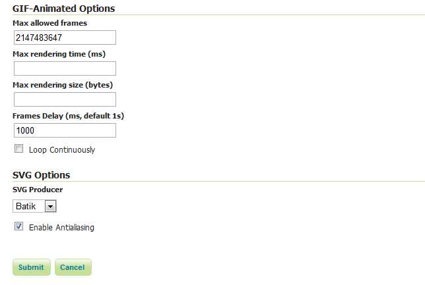The width and height of the screenshot is (425, 285).
Task: Click the Max rendering size text field
Action: click(x=65, y=99)
